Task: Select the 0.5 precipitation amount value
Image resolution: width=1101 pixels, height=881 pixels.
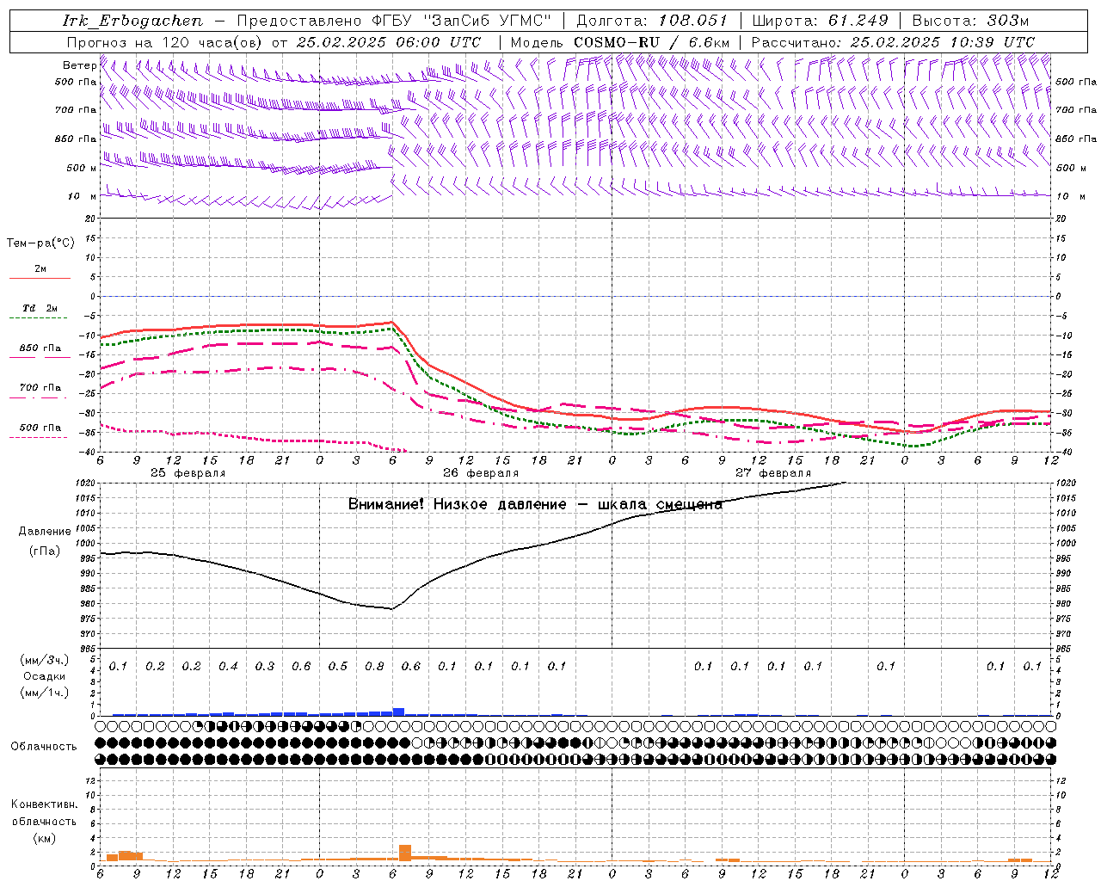Action: 338,667
